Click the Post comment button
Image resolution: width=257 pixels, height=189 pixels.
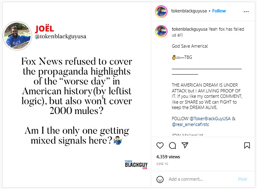242,179
